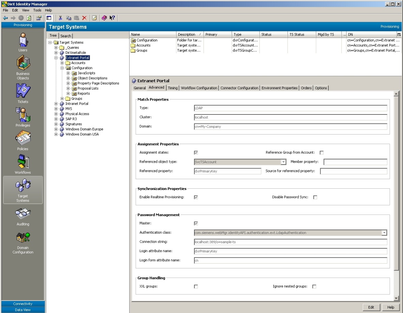This screenshot has width=403, height=313.
Task: Open the Referenced object type dropdown
Action: coord(284,162)
